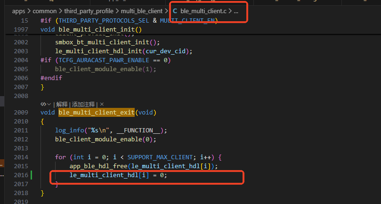381x204 pixels.
Task: Click the code-action icon above ble_multi_client_exit
Action: (x=43, y=104)
